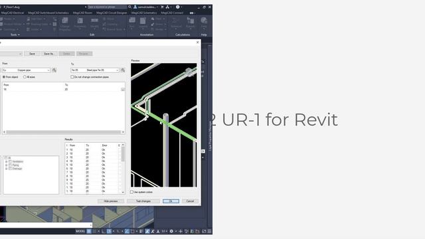The height and width of the screenshot is (239, 425).
Task: Click the Hide preview button
Action: click(x=111, y=201)
